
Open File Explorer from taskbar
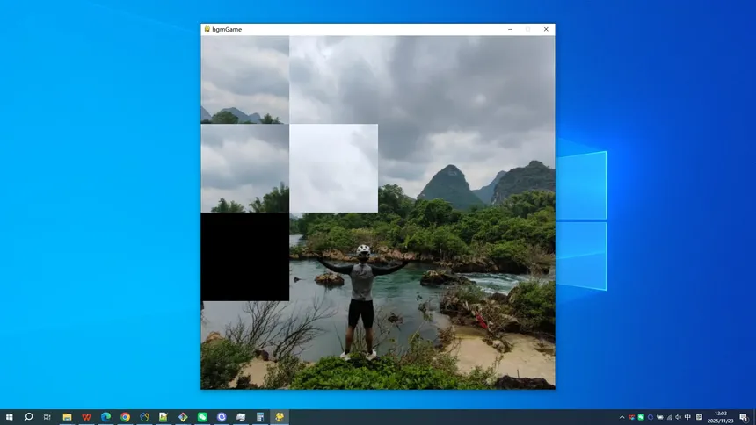click(67, 417)
